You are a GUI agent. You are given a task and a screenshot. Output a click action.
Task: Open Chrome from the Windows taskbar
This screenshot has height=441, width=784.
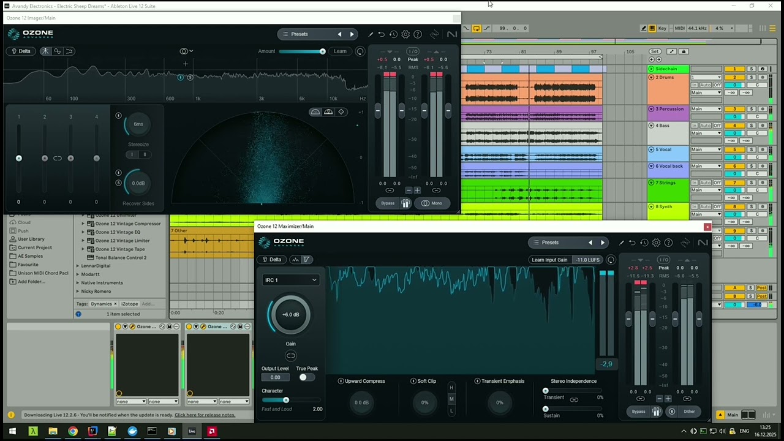73,431
